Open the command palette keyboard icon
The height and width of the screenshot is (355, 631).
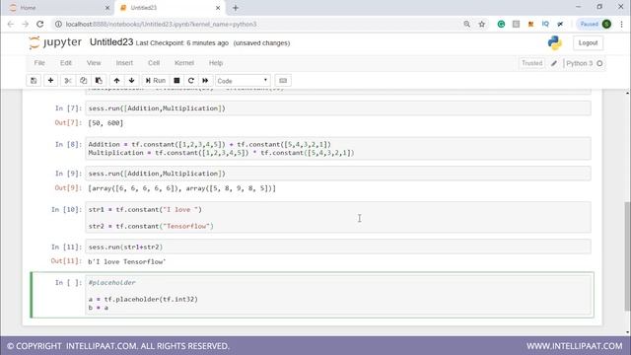(x=283, y=81)
